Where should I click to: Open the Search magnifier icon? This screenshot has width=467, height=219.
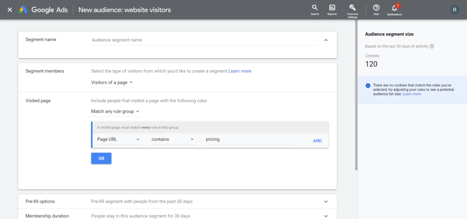pyautogui.click(x=315, y=8)
